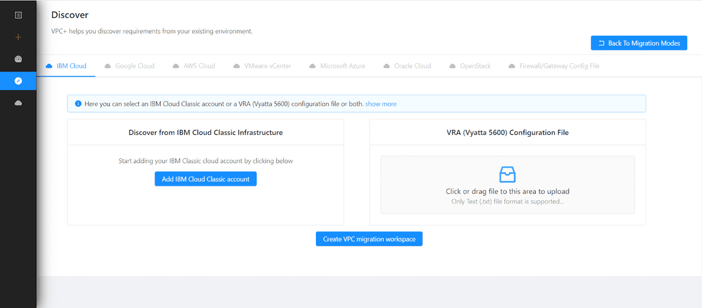This screenshot has height=308, width=702.
Task: Click the cloud icon on the OpenStack tab
Action: (453, 66)
